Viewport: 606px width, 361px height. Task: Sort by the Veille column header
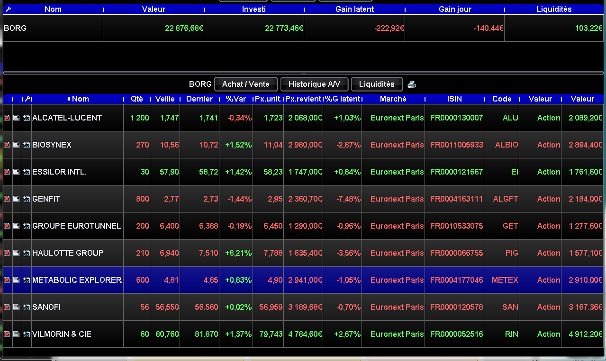click(165, 99)
